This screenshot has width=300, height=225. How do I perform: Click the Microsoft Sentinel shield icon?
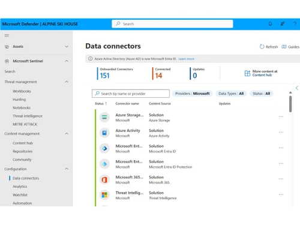click(x=7, y=61)
